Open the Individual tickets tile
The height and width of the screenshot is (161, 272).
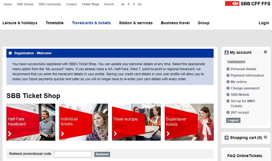pos(83,122)
